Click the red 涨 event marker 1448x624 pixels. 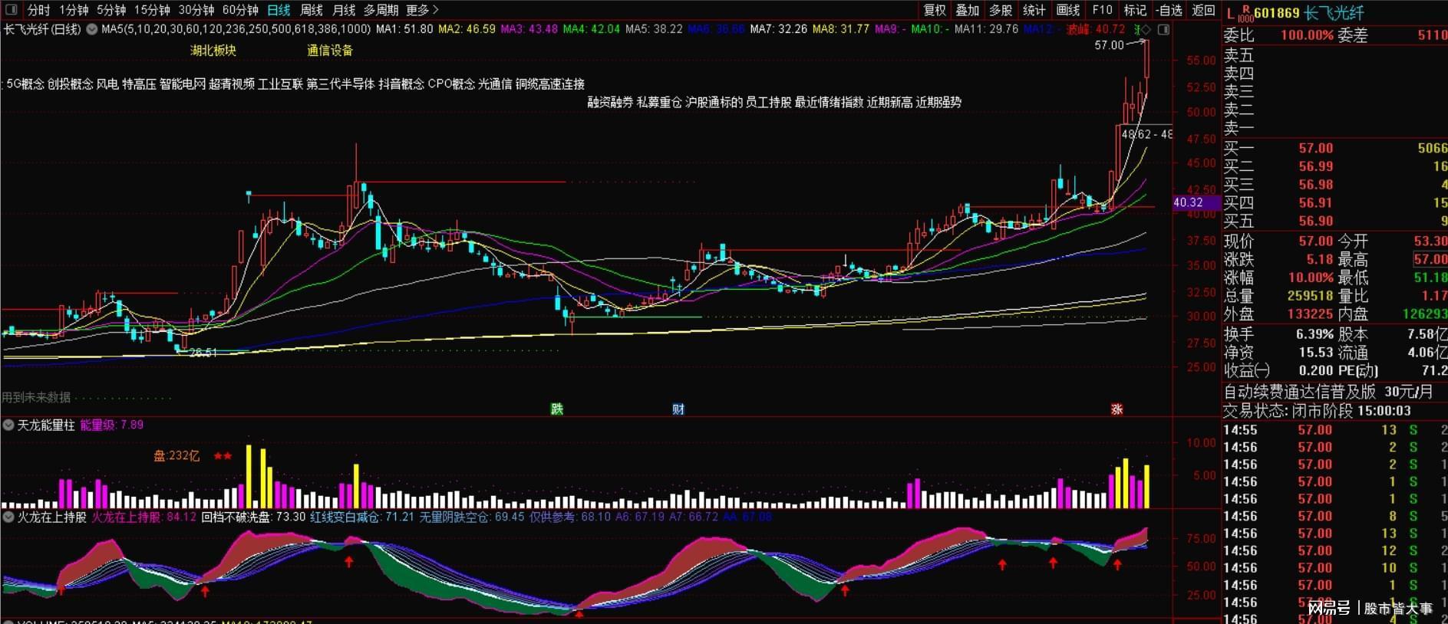pyautogui.click(x=1117, y=409)
